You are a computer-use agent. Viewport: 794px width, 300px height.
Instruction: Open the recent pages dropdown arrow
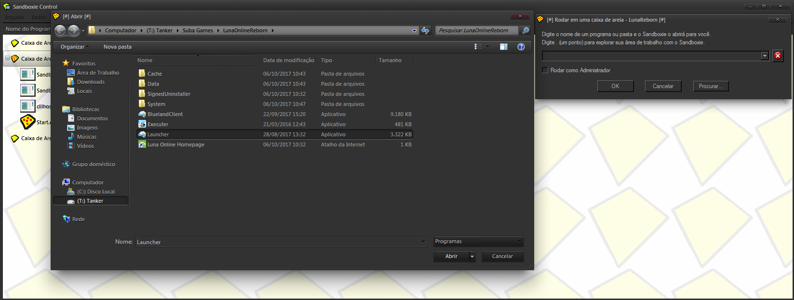point(83,30)
